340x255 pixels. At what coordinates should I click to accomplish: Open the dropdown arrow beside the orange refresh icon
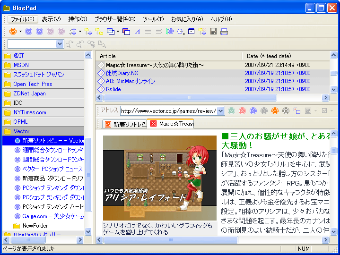coord(21,32)
